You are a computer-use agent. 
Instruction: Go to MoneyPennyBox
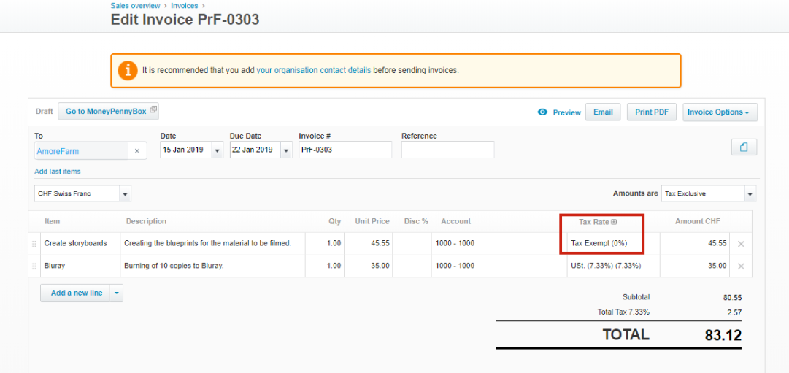108,111
